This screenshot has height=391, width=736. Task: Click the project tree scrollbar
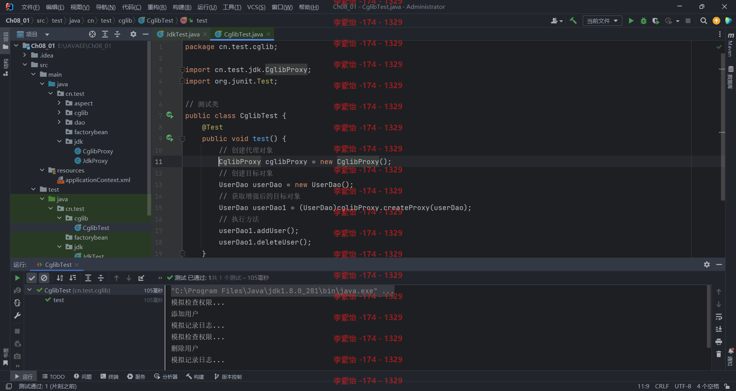coord(149,128)
